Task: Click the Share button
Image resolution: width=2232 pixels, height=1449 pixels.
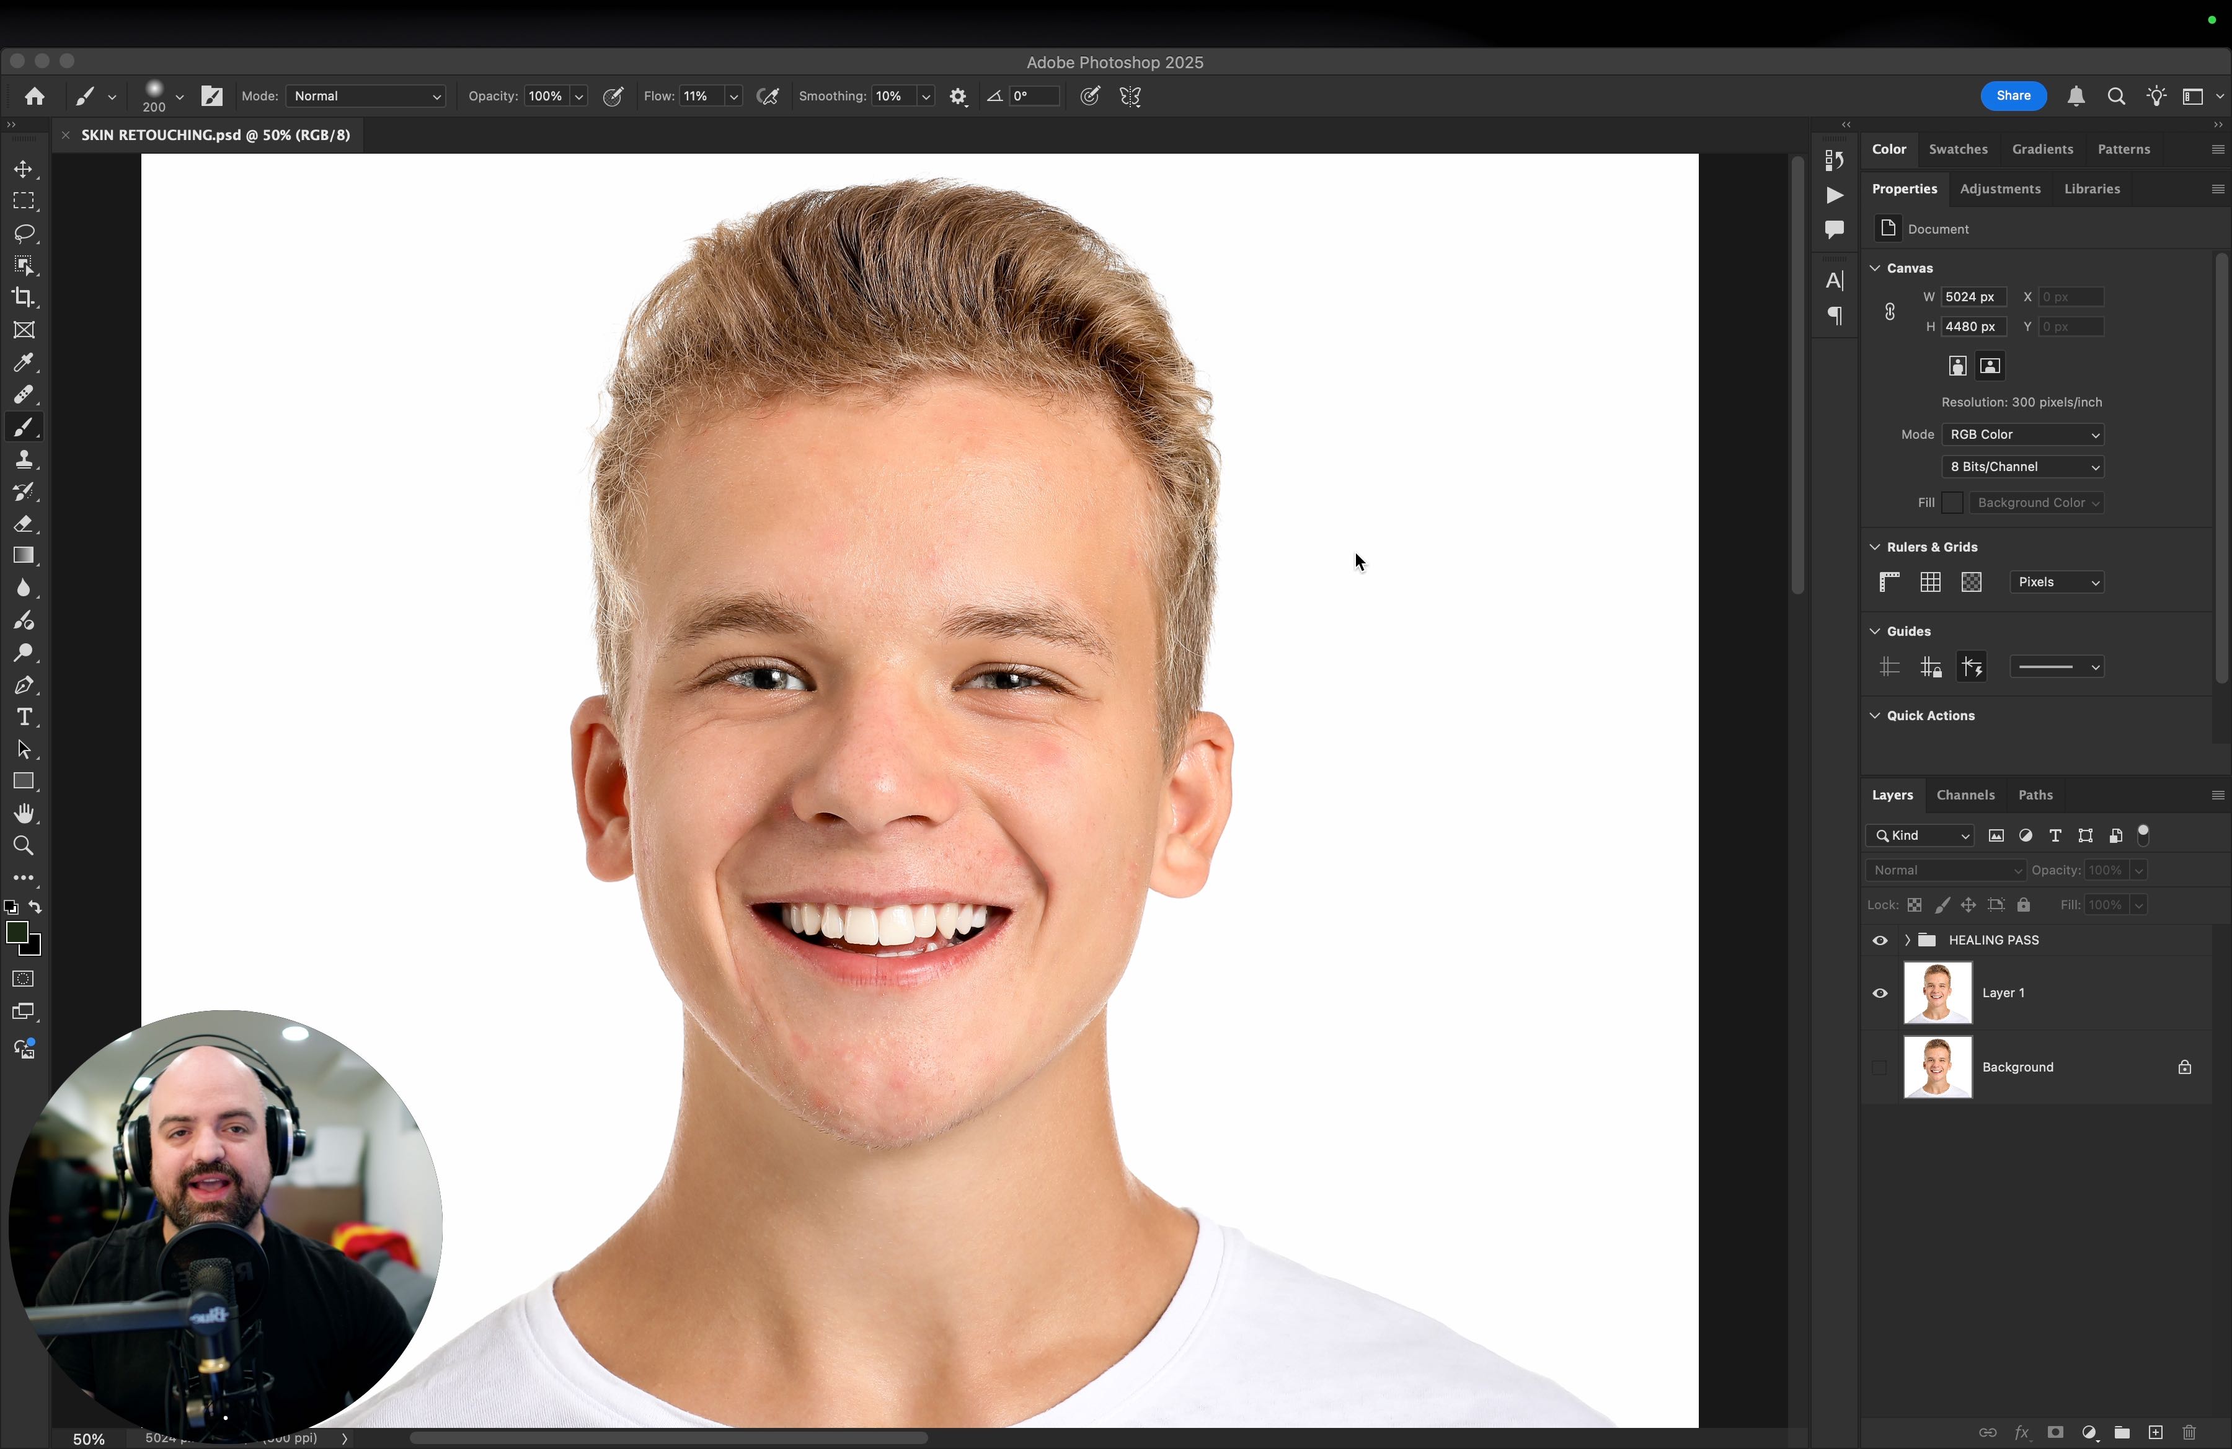Action: [x=2013, y=95]
